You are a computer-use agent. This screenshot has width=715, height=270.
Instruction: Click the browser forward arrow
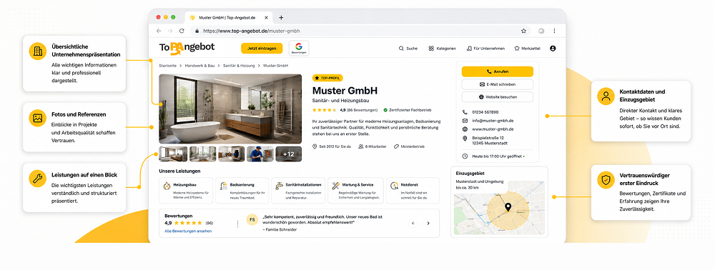(170, 31)
